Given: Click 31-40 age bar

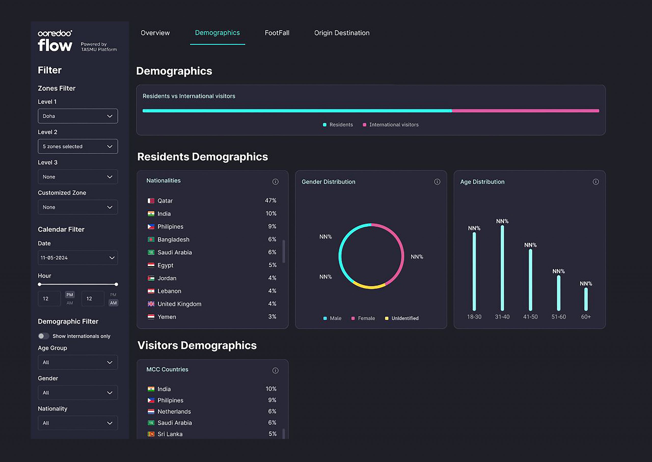Looking at the screenshot, I should (502, 268).
